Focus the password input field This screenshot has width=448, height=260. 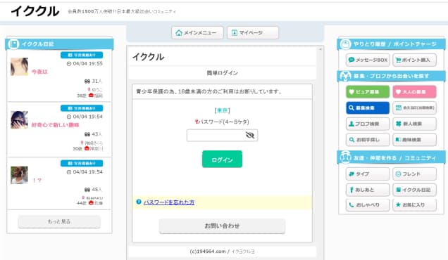(x=222, y=135)
